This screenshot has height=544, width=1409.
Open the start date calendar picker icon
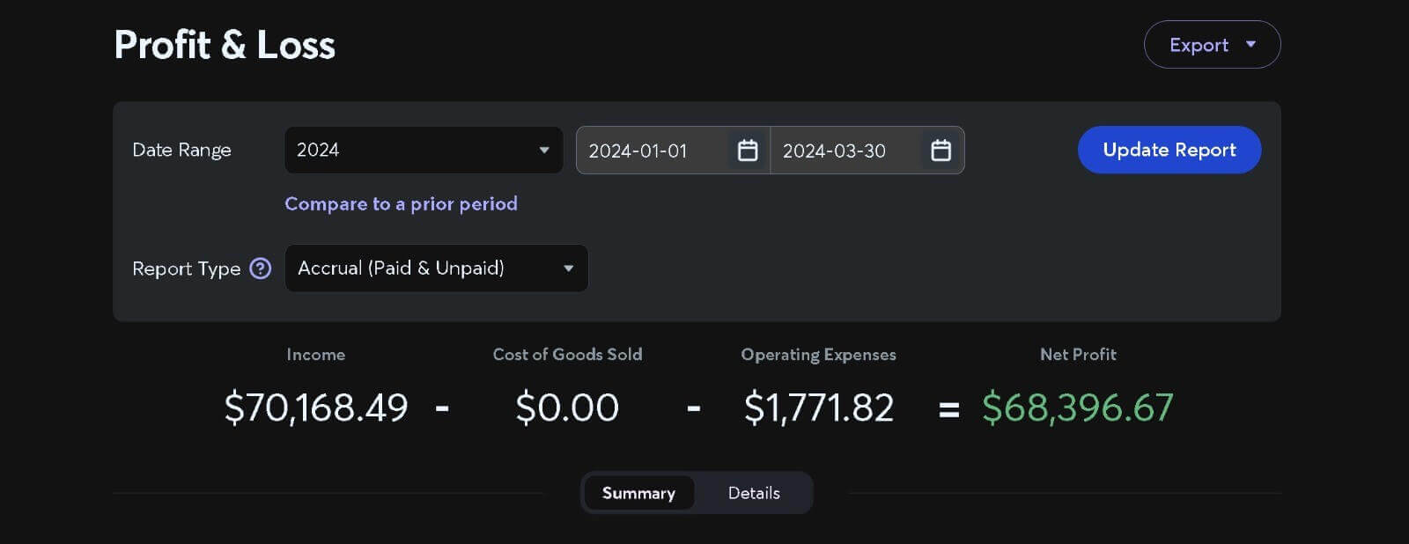(x=748, y=151)
